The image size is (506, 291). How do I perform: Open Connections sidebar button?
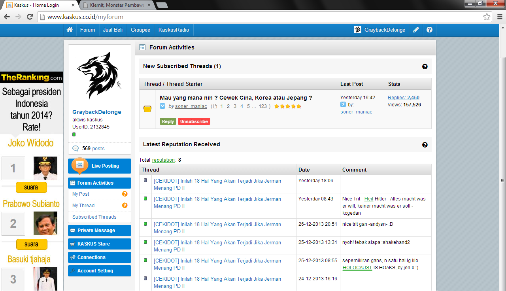[100, 257]
